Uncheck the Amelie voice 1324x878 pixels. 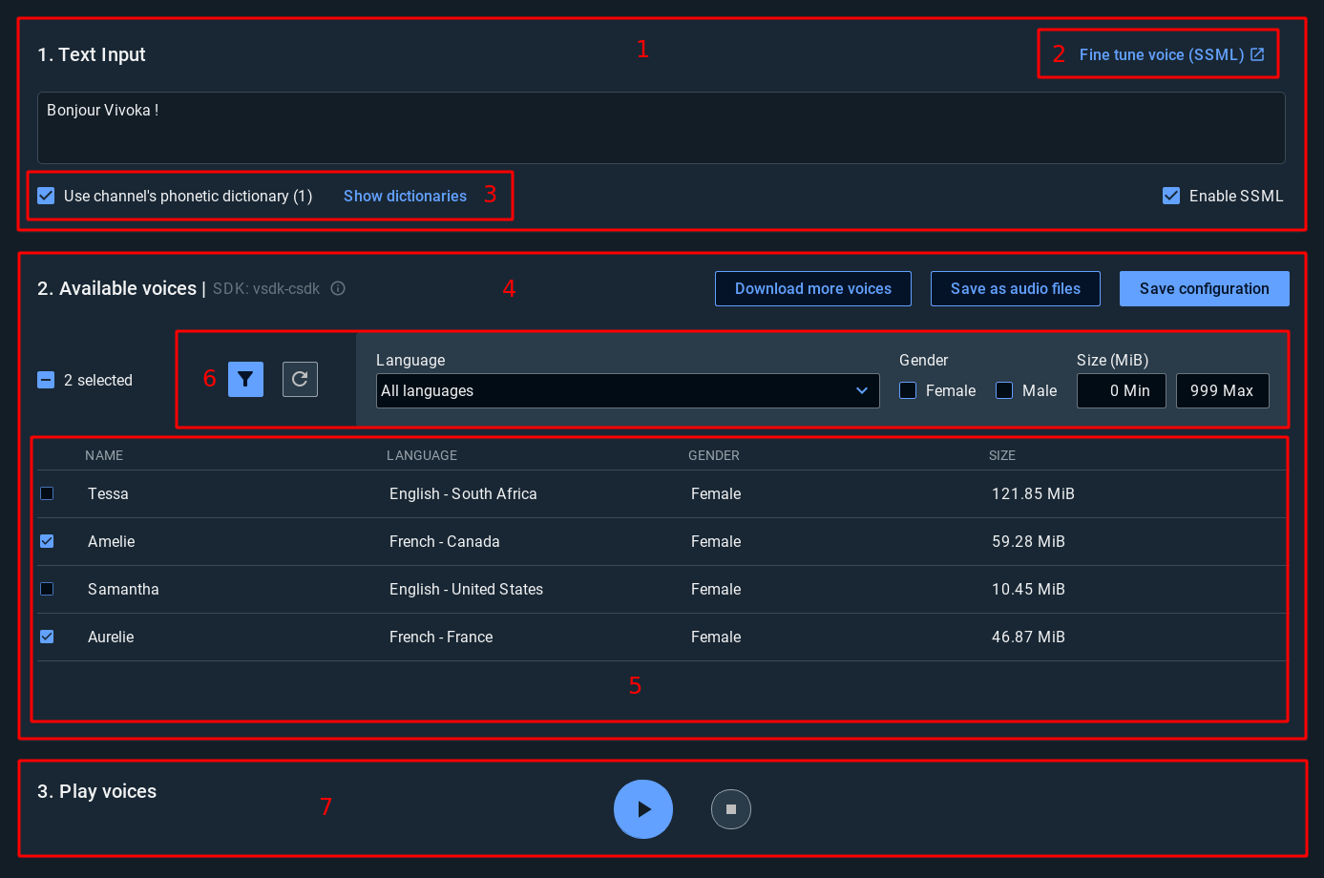point(47,541)
